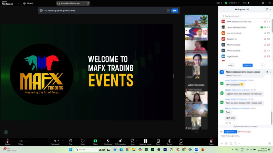The width and height of the screenshot is (273, 153).
Task: Toggle Levi's microphone in the participants list
Action: pyautogui.click(x=265, y=33)
